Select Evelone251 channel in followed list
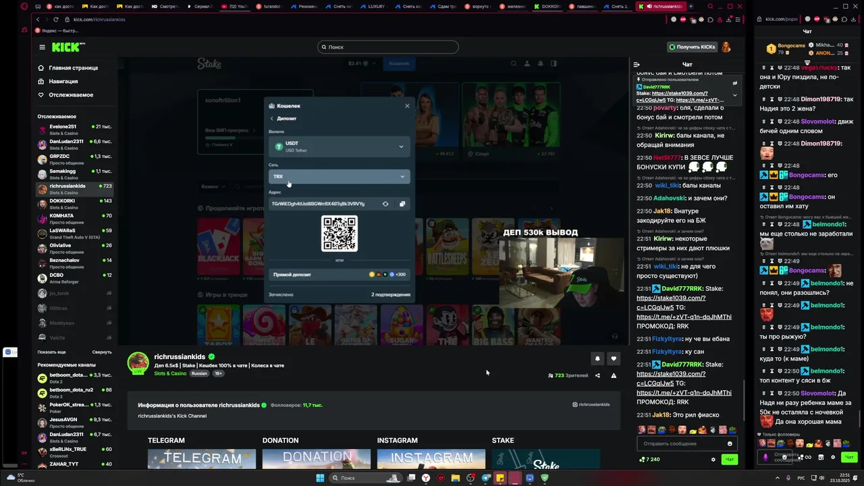 point(74,129)
